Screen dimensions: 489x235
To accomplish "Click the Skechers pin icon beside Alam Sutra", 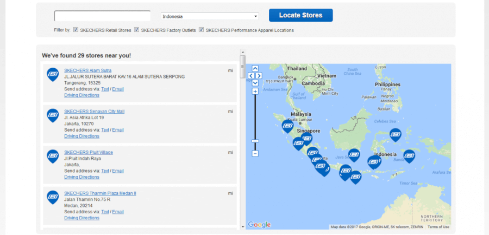I will (53, 74).
